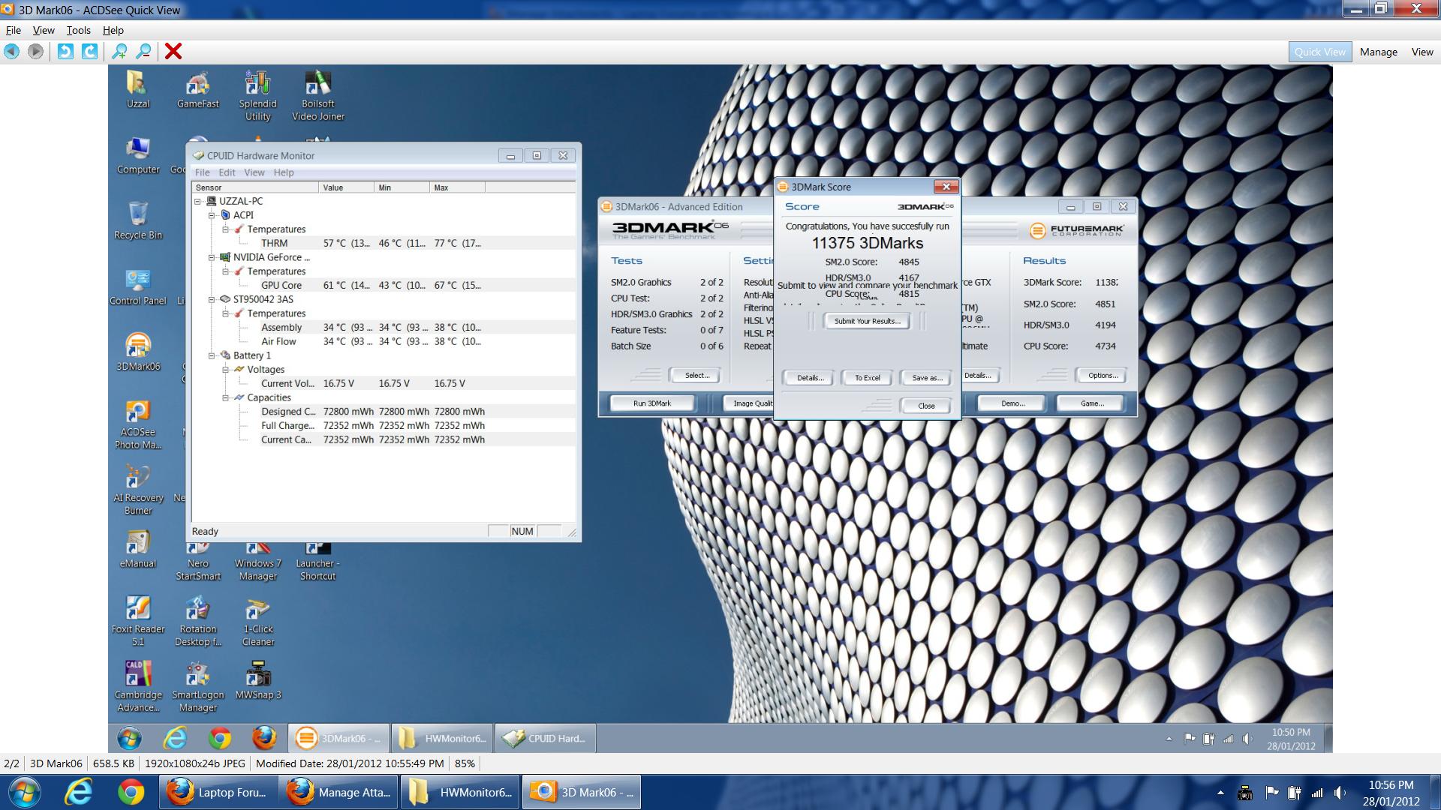Rotate image right using ACDSee toolbar
This screenshot has height=810, width=1441.
(89, 51)
